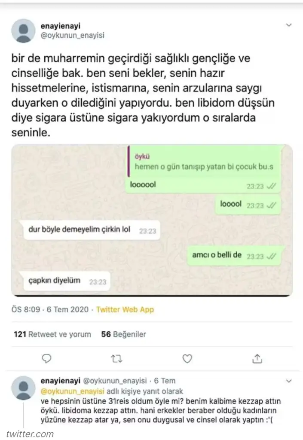Click the orange @oykunun_enayisi reply mention
Image resolution: width=303 pixels, height=440 pixels.
72,391
